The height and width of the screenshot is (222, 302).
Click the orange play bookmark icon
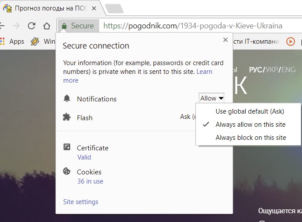[x=291, y=41]
